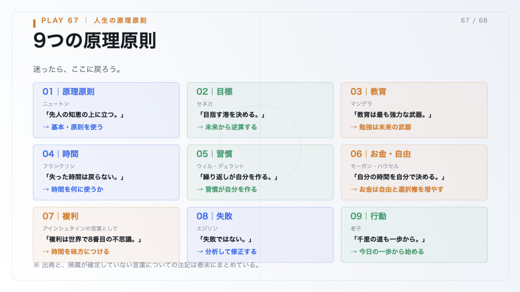This screenshot has height=292, width=520.
Task: Click the header label PLAY 67
Action: pyautogui.click(x=60, y=21)
